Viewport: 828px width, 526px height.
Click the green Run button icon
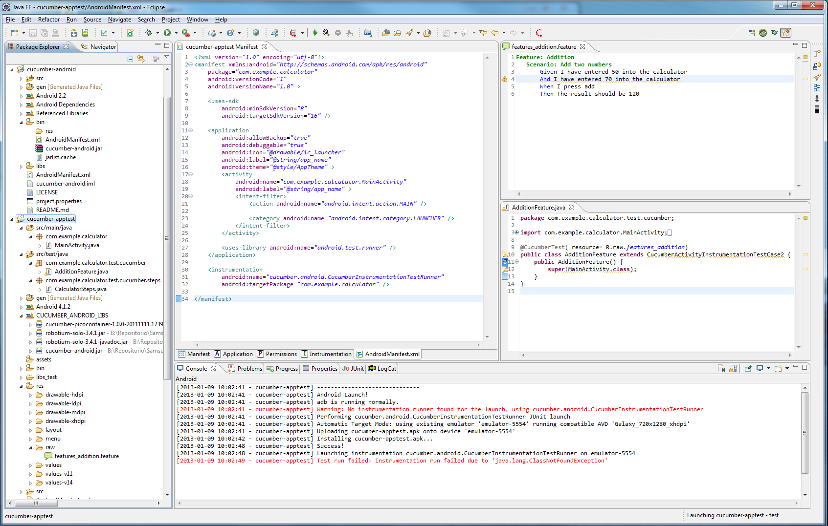pos(167,33)
